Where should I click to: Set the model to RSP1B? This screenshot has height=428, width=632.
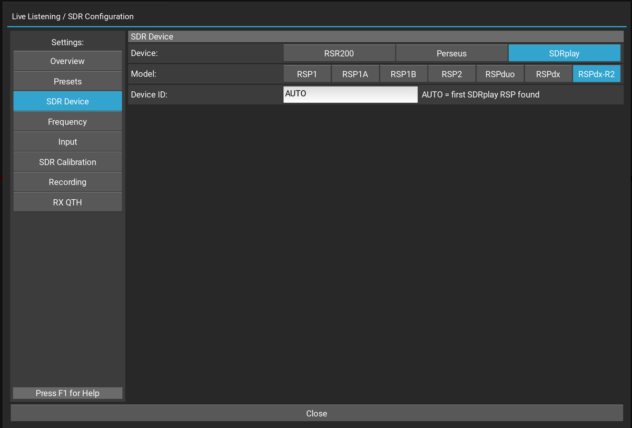point(403,74)
